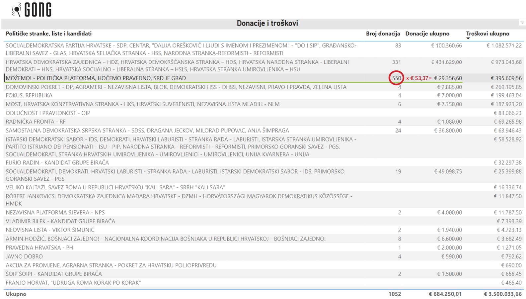The height and width of the screenshot is (299, 526).
Task: Sort by the Donacije ukupno column header
Action: click(427, 34)
